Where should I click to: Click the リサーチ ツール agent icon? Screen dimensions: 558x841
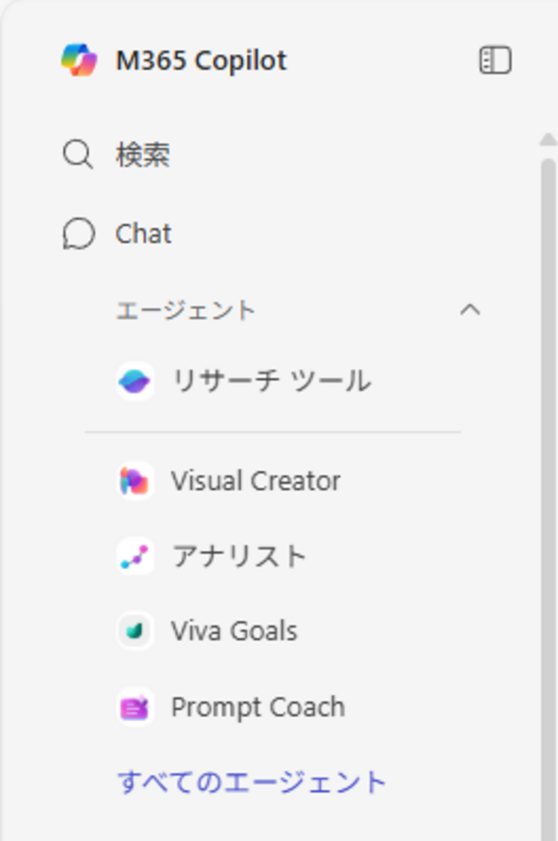point(135,381)
